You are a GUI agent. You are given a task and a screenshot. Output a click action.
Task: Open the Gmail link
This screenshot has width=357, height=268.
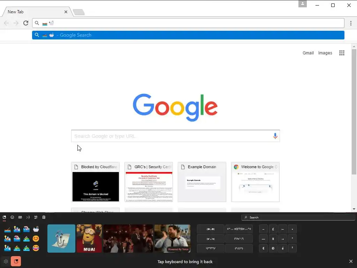pos(308,53)
